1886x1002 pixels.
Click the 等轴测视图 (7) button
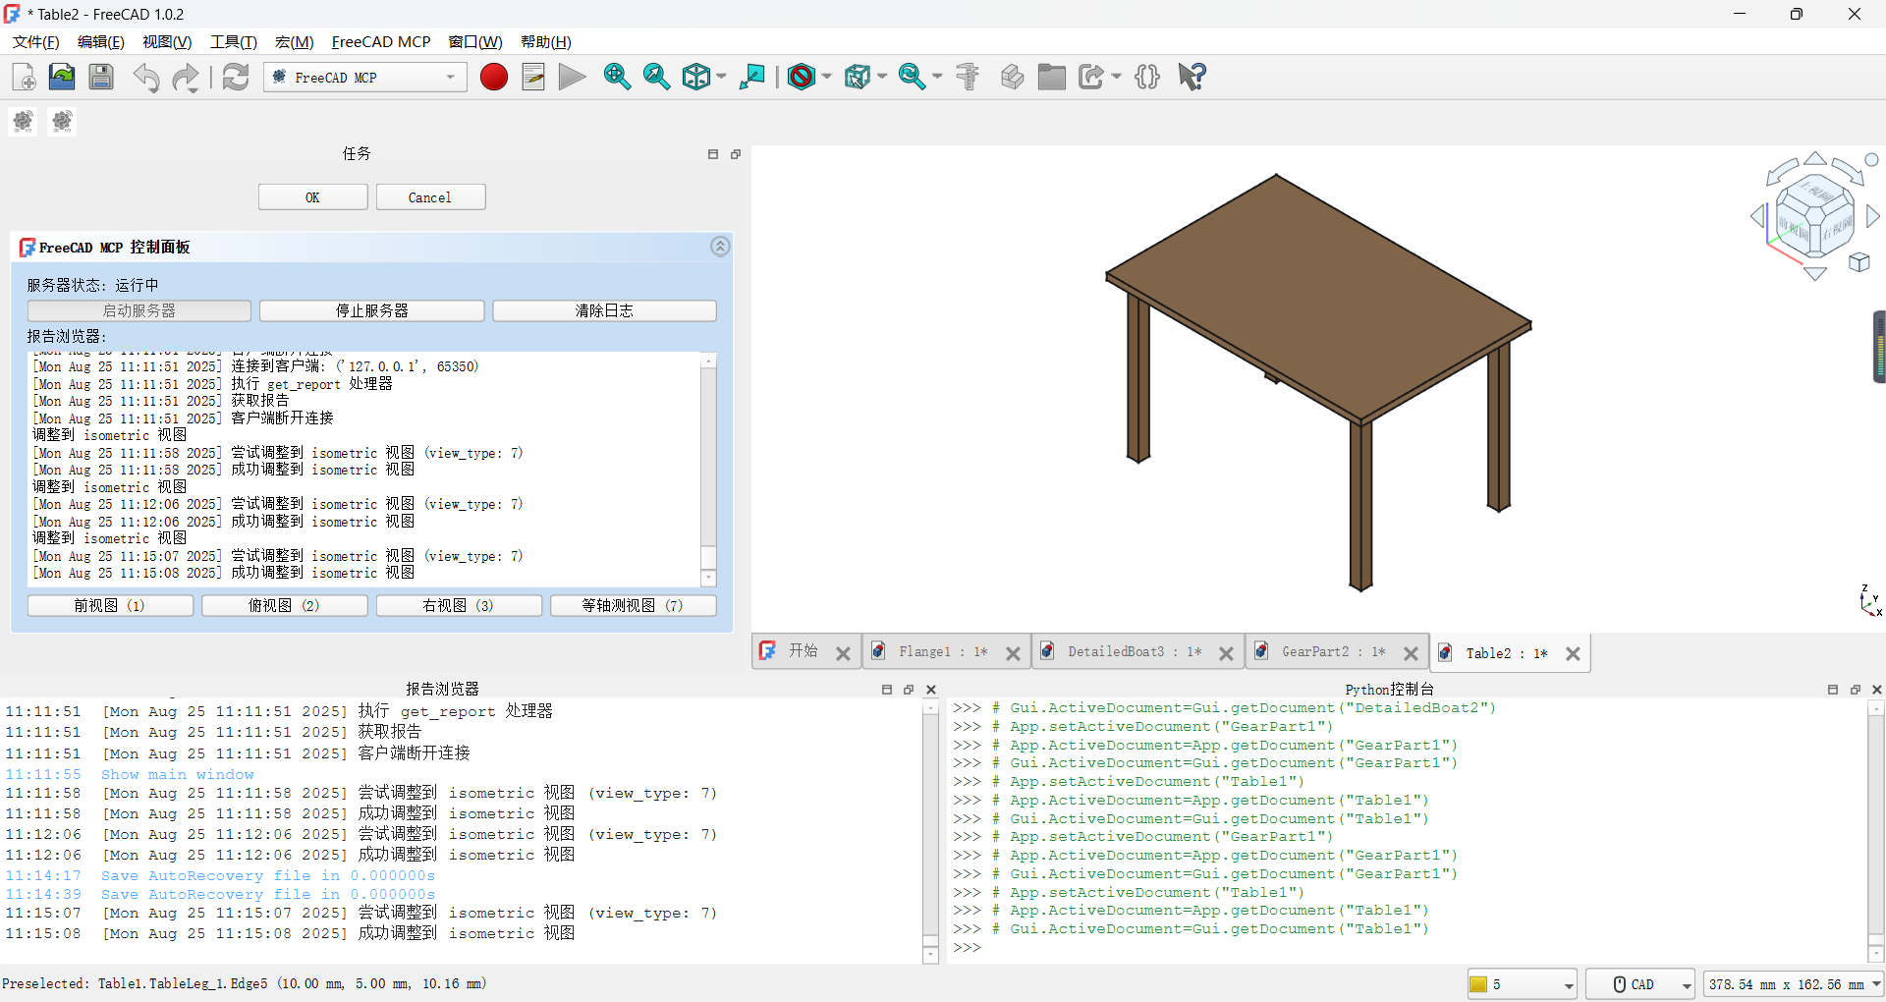tap(633, 605)
